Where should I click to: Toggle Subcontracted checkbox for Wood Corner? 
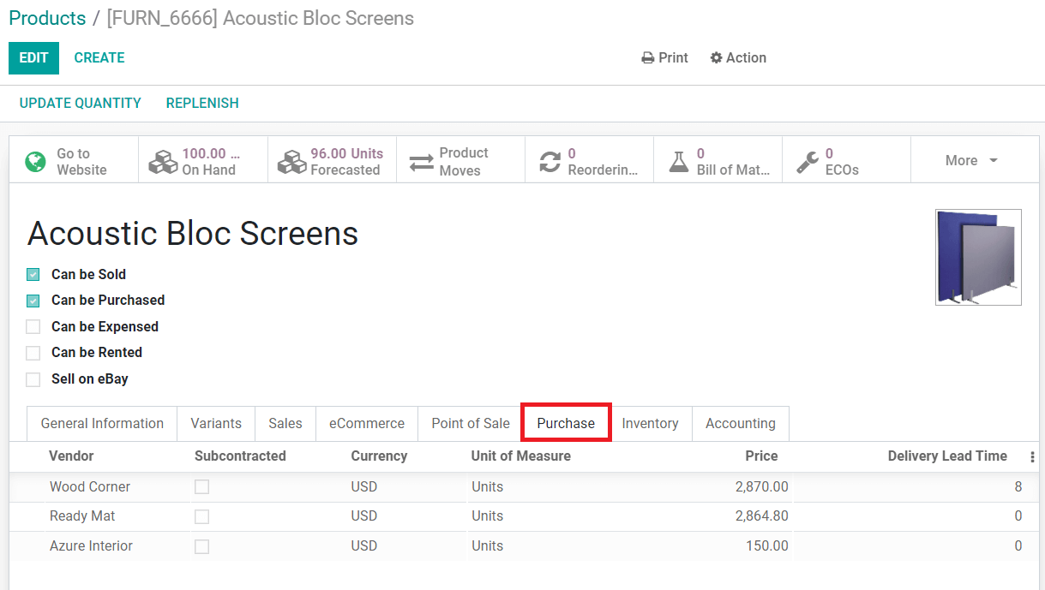point(201,487)
